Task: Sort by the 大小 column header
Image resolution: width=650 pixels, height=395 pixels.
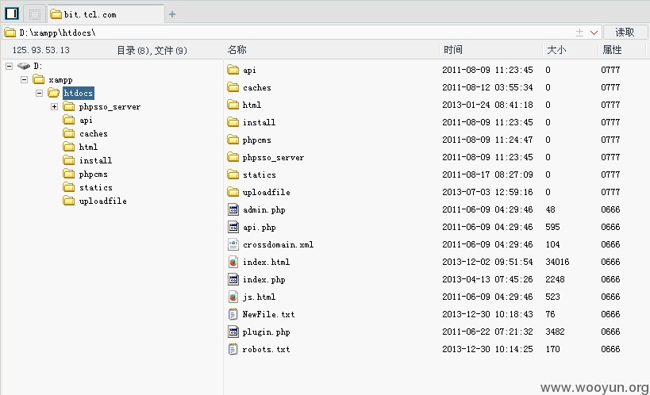Action: tap(556, 50)
